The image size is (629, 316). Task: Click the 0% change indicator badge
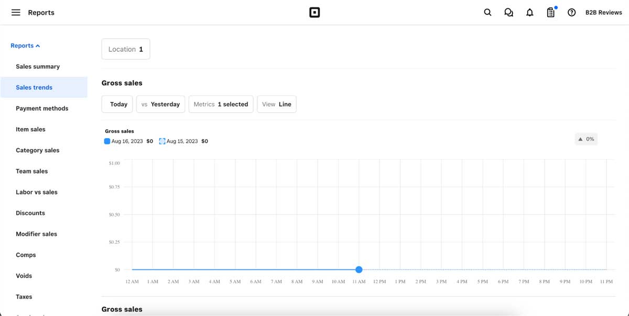click(x=586, y=139)
